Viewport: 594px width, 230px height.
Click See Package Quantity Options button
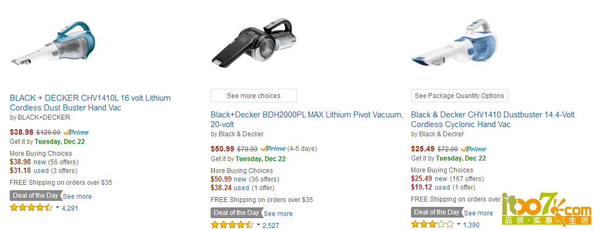[x=459, y=95]
